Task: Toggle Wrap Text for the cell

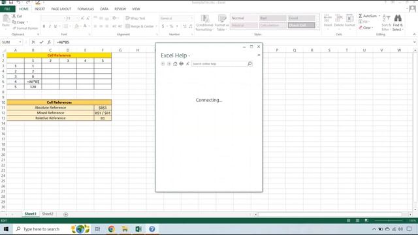Action: tap(135, 18)
